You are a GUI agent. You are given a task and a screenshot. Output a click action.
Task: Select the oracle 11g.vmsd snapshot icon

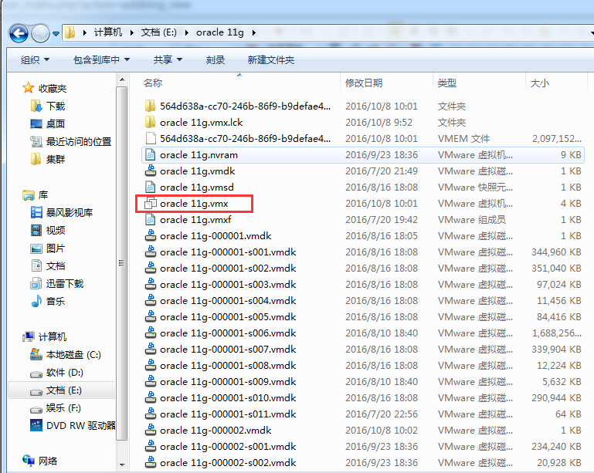coord(151,187)
